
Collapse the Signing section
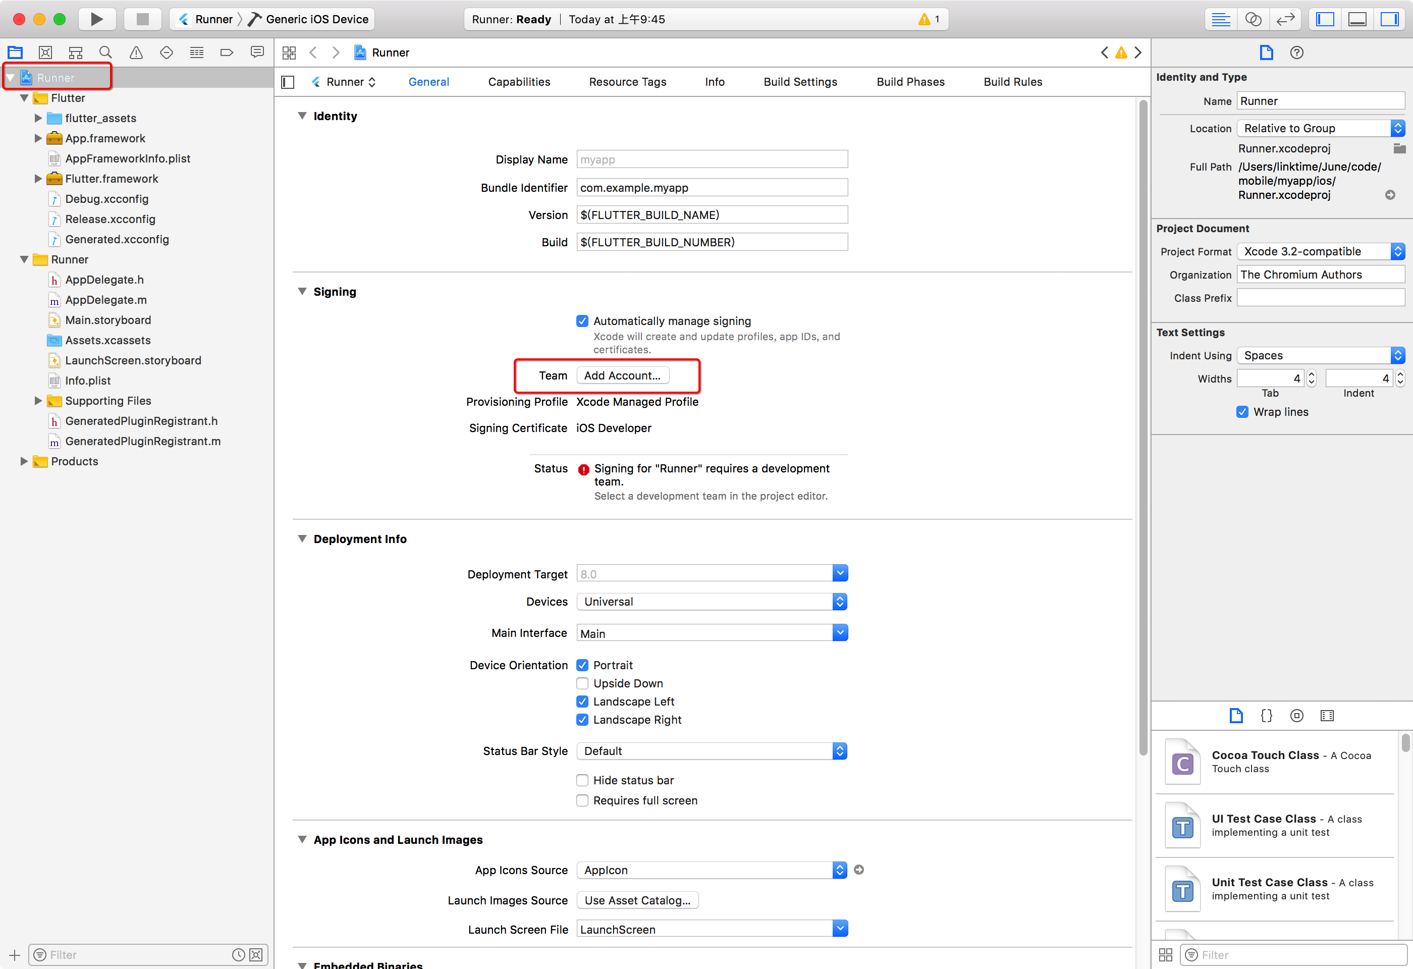(302, 291)
